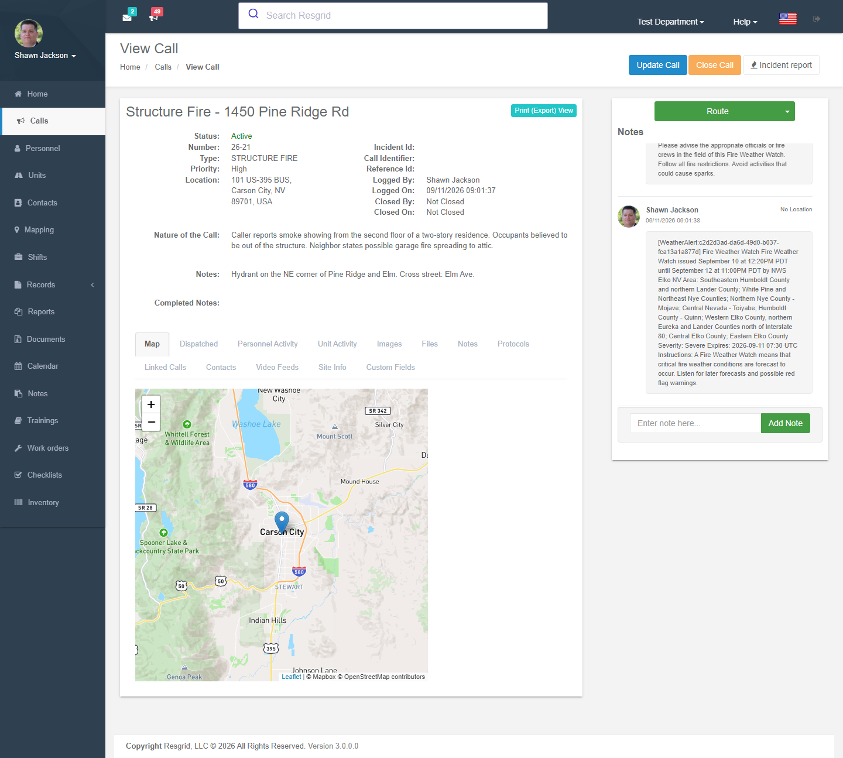843x758 pixels.
Task: Click the Calls breadcrumb link
Action: (163, 67)
